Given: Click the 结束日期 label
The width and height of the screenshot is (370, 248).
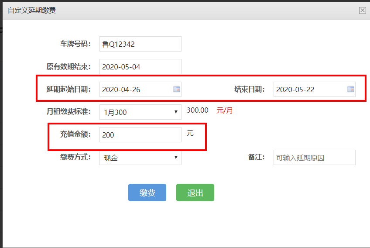Looking at the screenshot, I should click(x=250, y=89).
